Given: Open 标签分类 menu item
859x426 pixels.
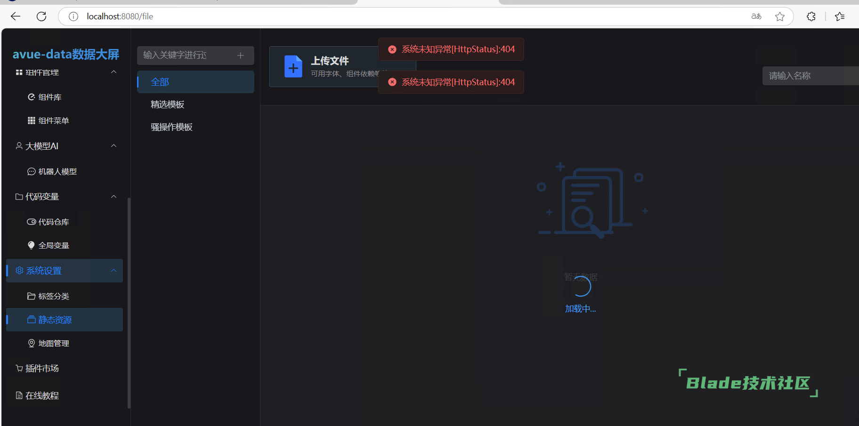Looking at the screenshot, I should tap(65, 296).
